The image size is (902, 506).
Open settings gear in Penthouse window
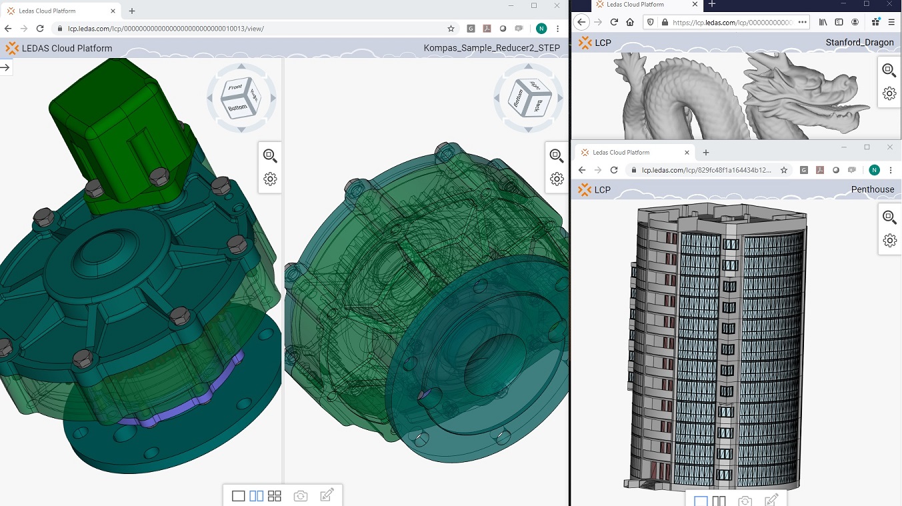[889, 240]
